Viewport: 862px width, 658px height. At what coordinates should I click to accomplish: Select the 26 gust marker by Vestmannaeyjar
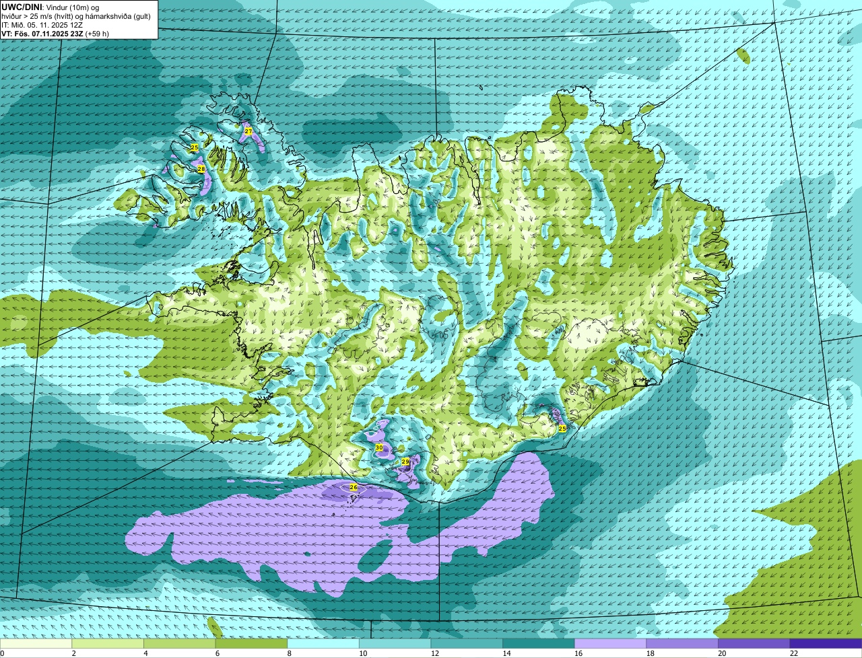pyautogui.click(x=354, y=486)
